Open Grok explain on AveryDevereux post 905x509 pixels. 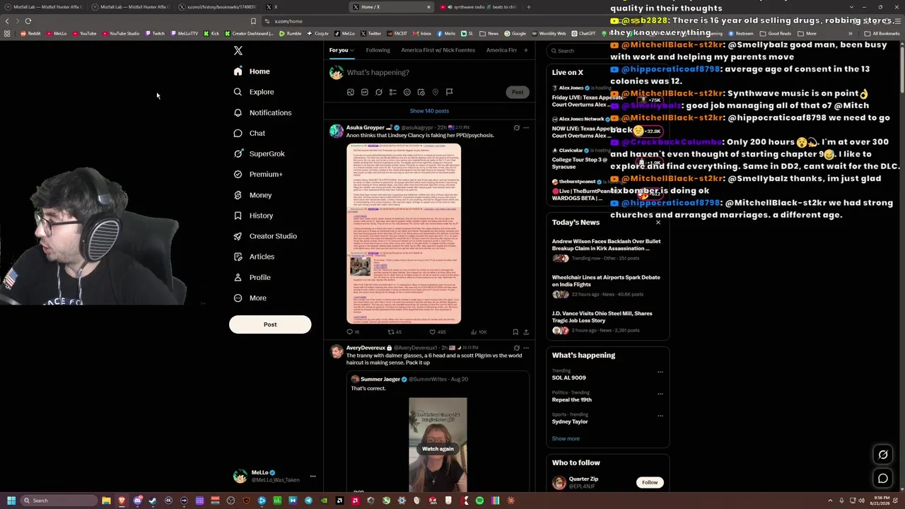[516, 348]
